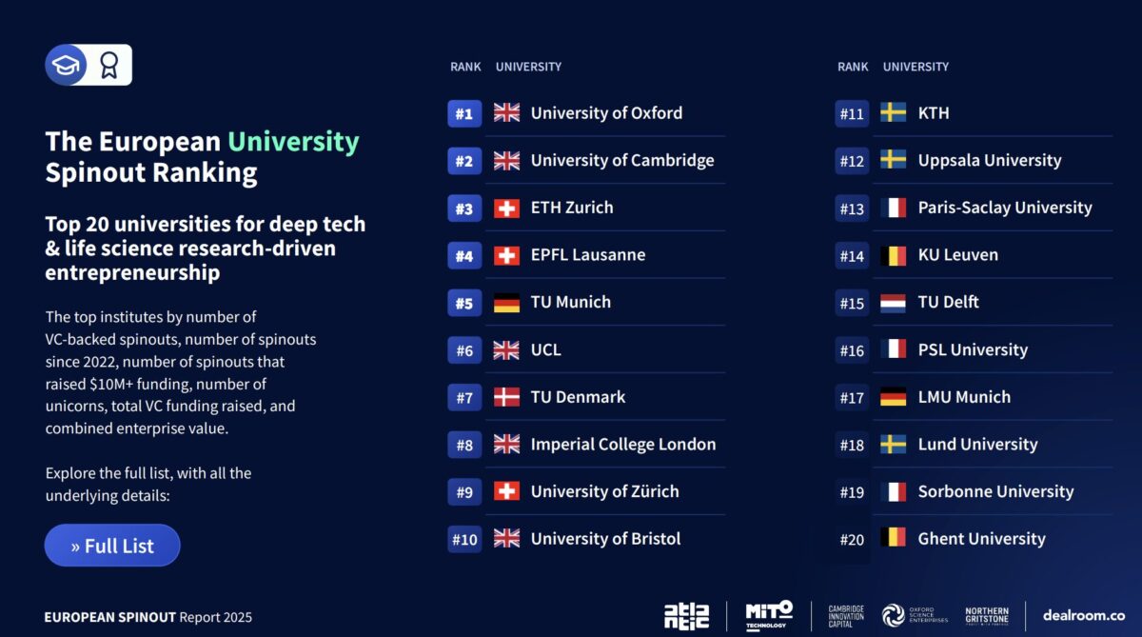This screenshot has width=1142, height=637.
Task: Select the award ribbon icon
Action: point(108,66)
